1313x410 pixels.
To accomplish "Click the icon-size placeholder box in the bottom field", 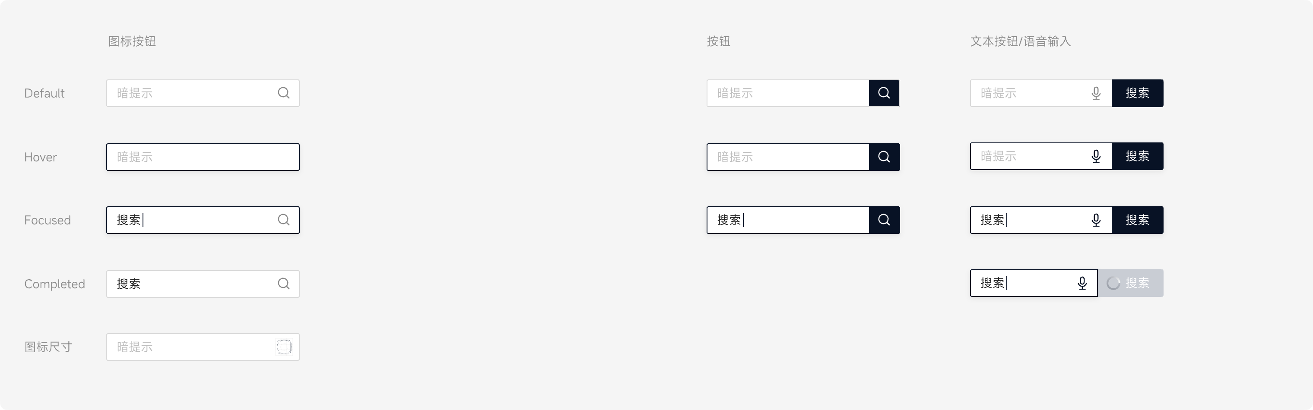I will click(x=284, y=347).
